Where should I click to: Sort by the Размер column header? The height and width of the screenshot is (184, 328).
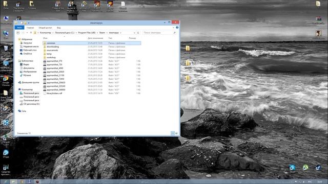pyautogui.click(x=132, y=38)
